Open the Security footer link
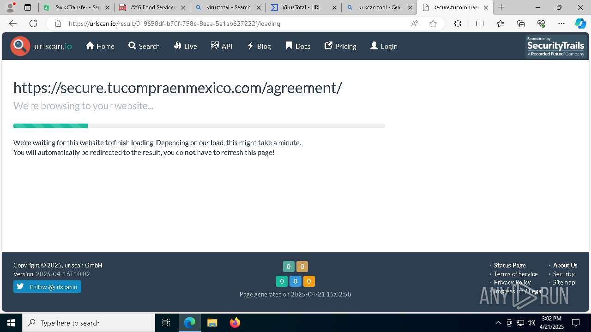The image size is (591, 332). pos(564,274)
